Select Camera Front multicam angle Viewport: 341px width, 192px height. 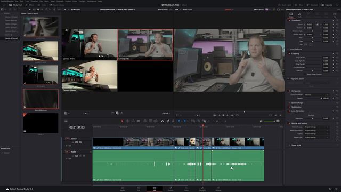(x=90, y=45)
